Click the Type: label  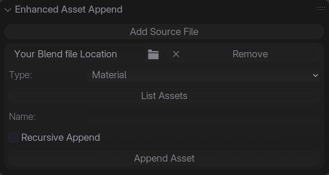point(21,75)
